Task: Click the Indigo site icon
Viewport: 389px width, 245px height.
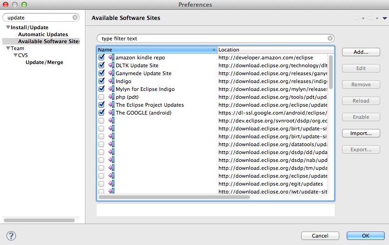Action: pos(112,81)
